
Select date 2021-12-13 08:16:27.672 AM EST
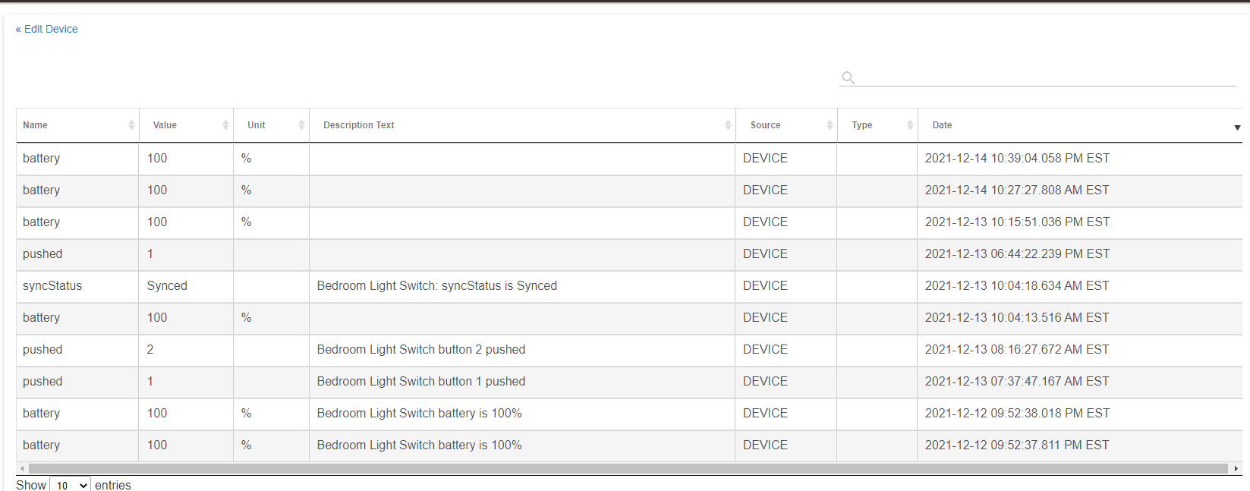coord(1017,350)
